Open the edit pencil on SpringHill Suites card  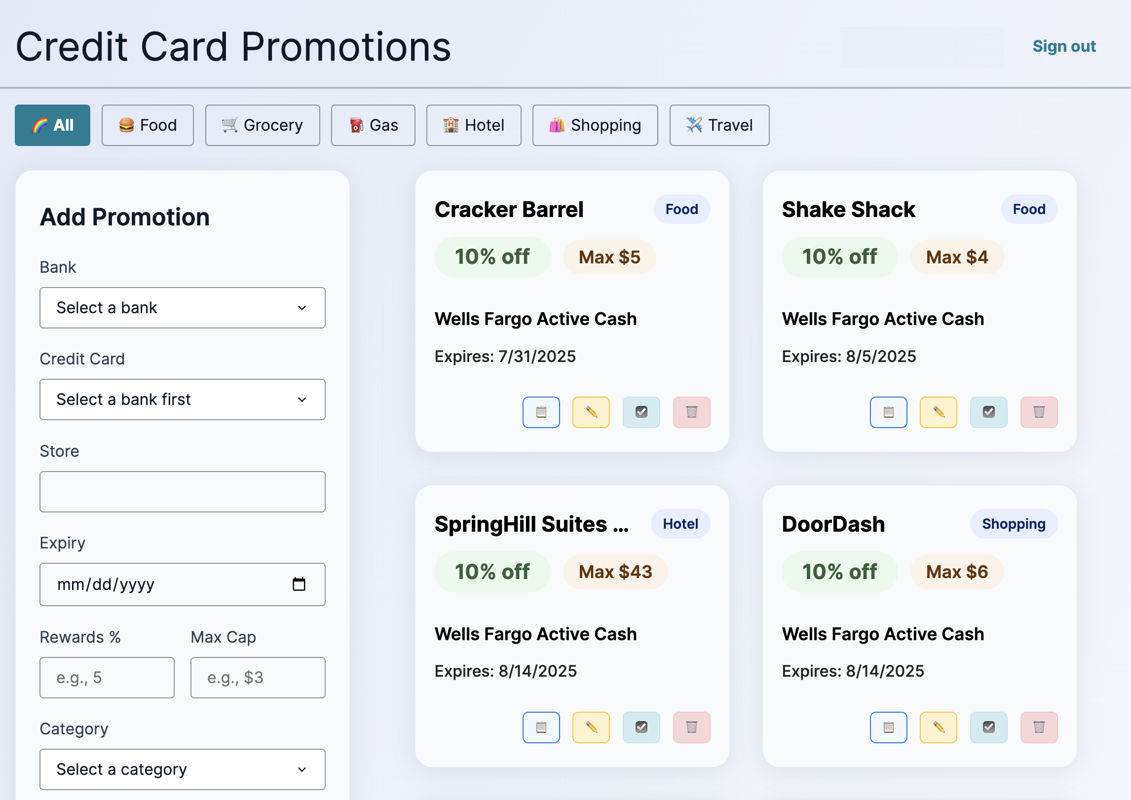pyautogui.click(x=591, y=727)
